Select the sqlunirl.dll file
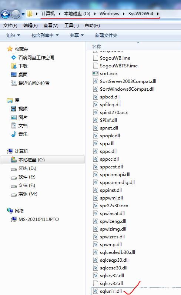This screenshot has height=295, width=181. [x=111, y=291]
